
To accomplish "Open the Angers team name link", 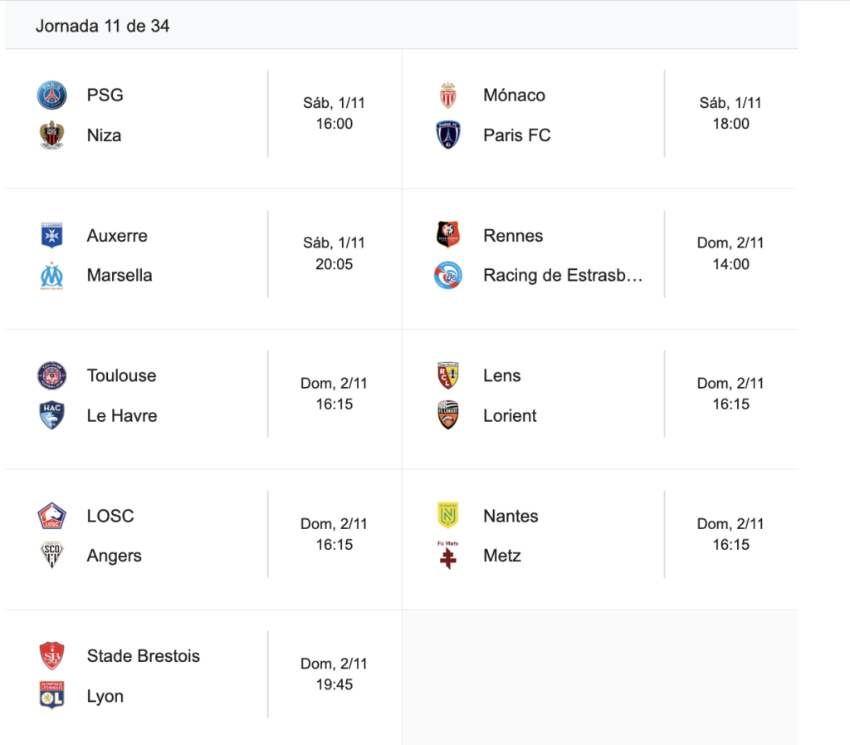I will (115, 556).
